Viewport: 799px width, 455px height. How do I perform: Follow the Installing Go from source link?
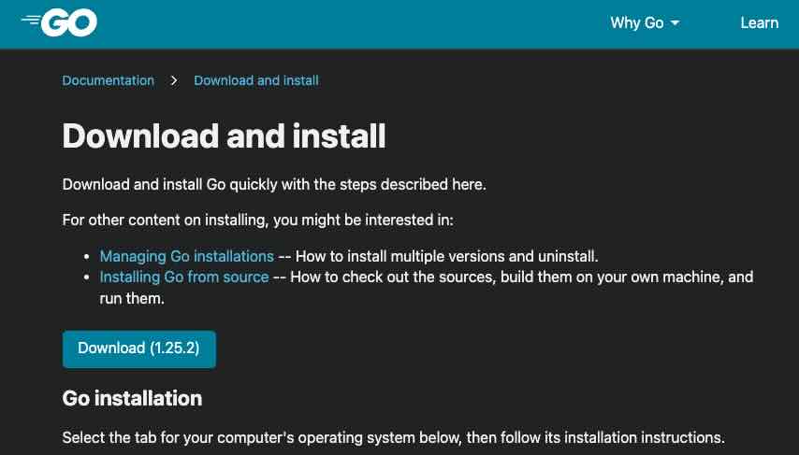coord(184,277)
